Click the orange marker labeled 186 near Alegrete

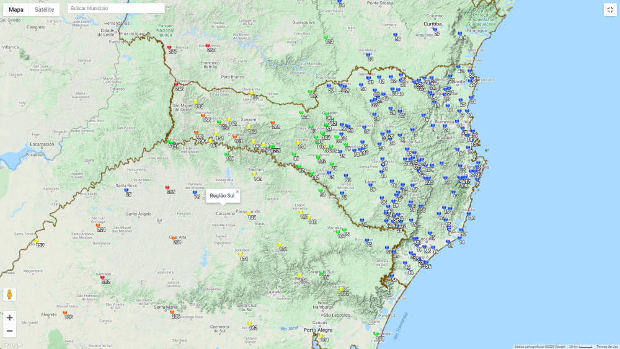pyautogui.click(x=65, y=313)
